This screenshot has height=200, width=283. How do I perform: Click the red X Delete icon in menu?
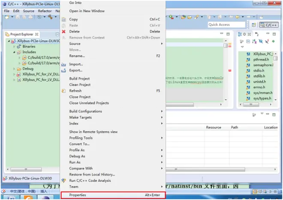(64, 31)
